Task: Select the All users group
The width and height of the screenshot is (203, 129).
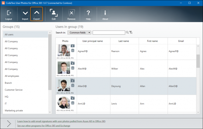Action: click(25, 34)
